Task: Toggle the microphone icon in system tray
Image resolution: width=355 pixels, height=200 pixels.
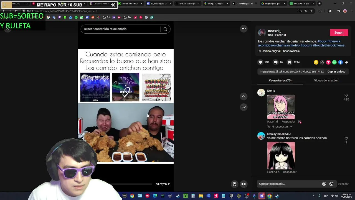Action: click(319, 196)
